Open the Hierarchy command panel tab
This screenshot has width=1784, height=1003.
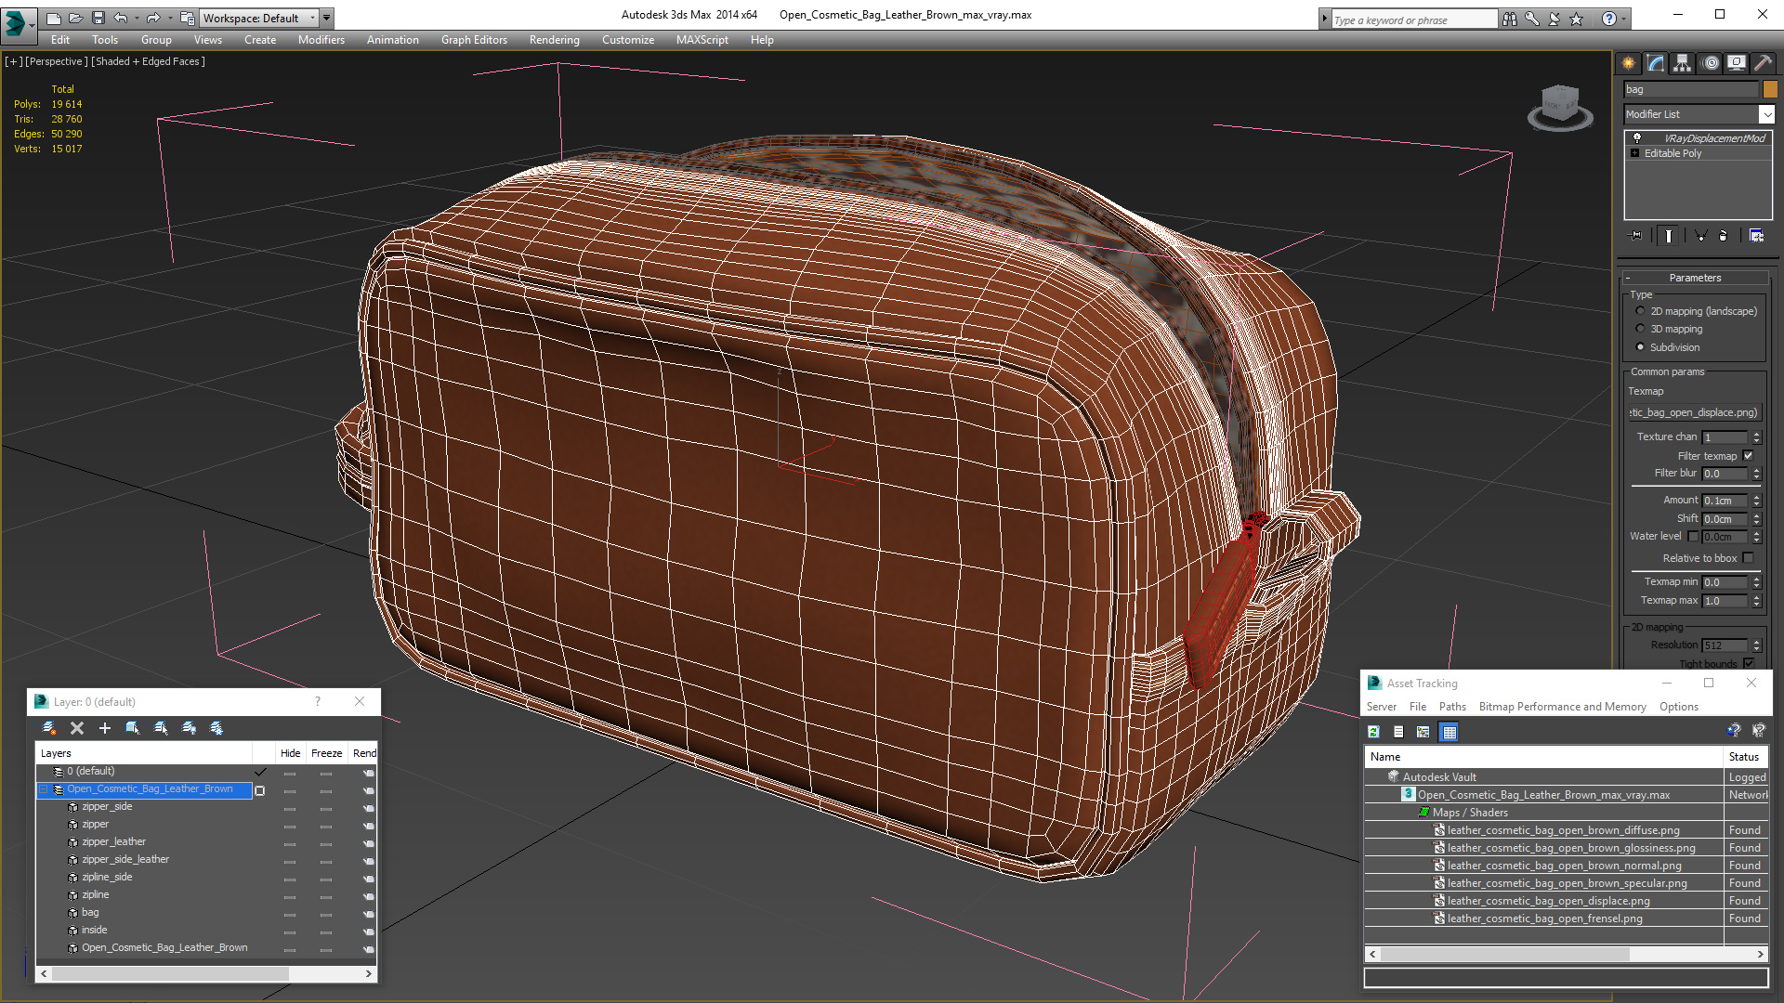click(1683, 63)
